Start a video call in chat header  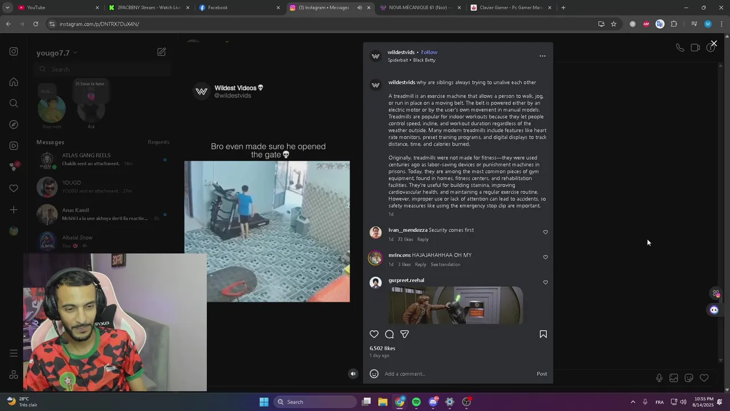coord(695,48)
